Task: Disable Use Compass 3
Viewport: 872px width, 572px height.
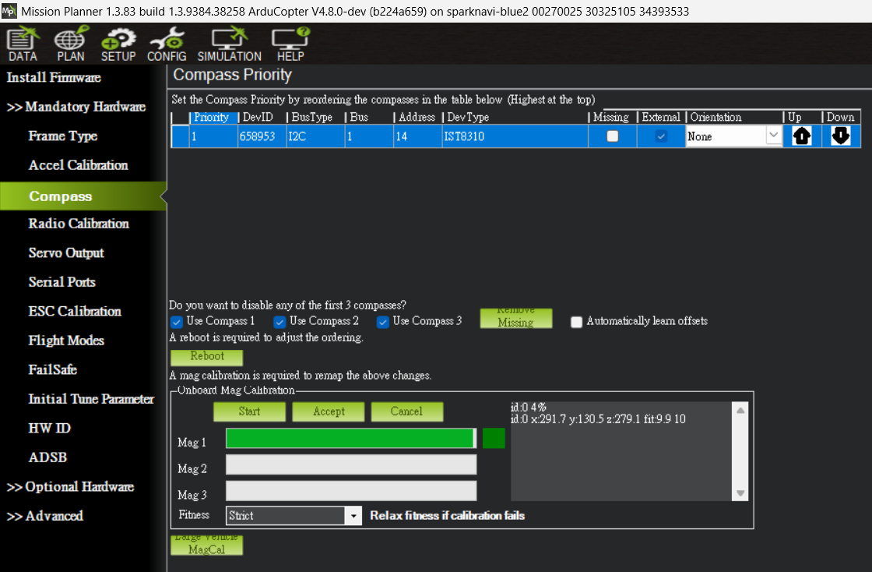Action: tap(382, 322)
